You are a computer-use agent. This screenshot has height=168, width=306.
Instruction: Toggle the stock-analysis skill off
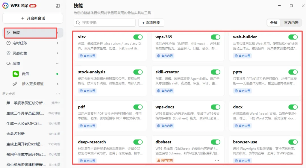[138, 72]
